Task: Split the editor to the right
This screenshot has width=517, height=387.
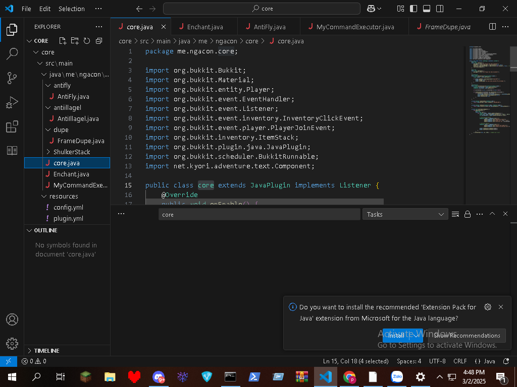Action: tap(492, 27)
